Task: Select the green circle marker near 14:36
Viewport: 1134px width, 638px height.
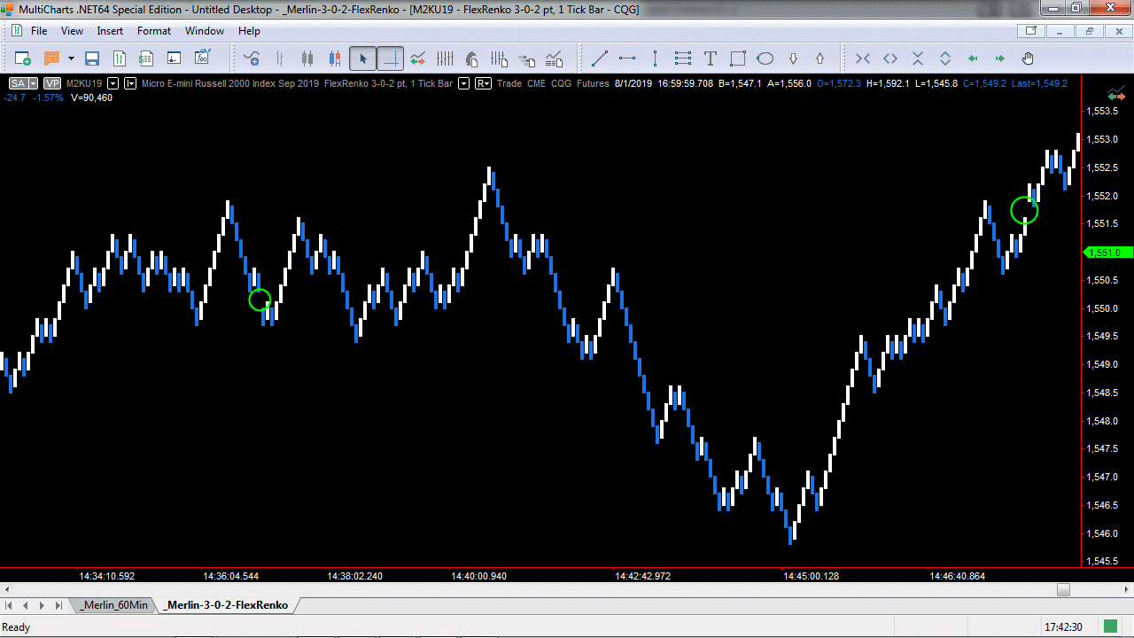Action: pos(260,300)
